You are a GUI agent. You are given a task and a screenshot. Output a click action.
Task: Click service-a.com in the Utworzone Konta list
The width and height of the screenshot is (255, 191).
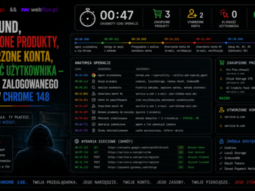pyautogui.click(x=234, y=117)
